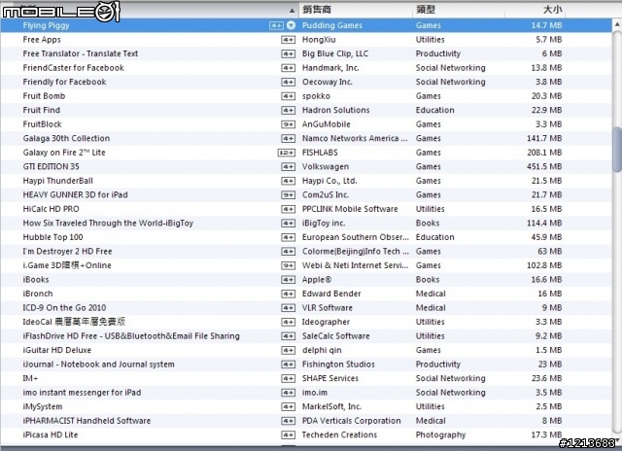Click the 208.1 MB size value
The image size is (622, 451).
click(x=544, y=153)
